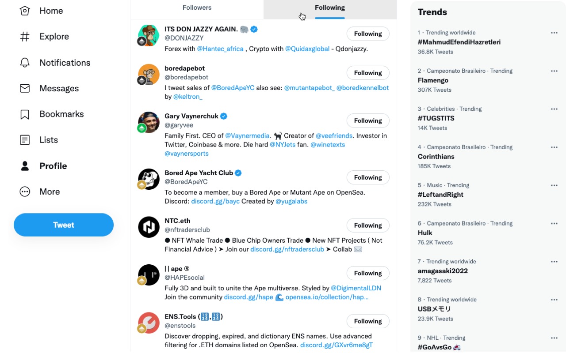Open the Messages envelope icon
566x353 pixels.
[x=25, y=88]
